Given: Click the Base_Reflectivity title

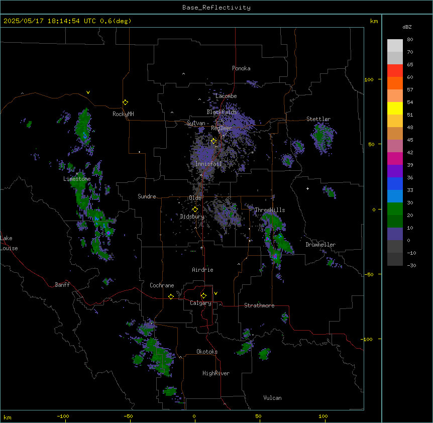Looking at the screenshot, I should tap(216, 8).
